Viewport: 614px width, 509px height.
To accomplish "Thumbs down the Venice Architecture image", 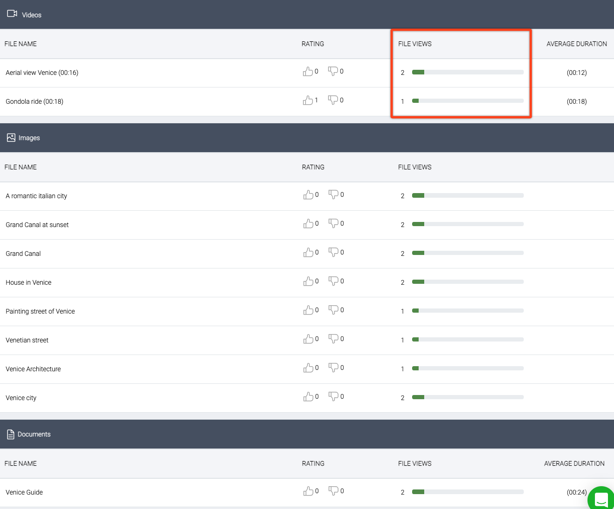I will click(x=334, y=368).
